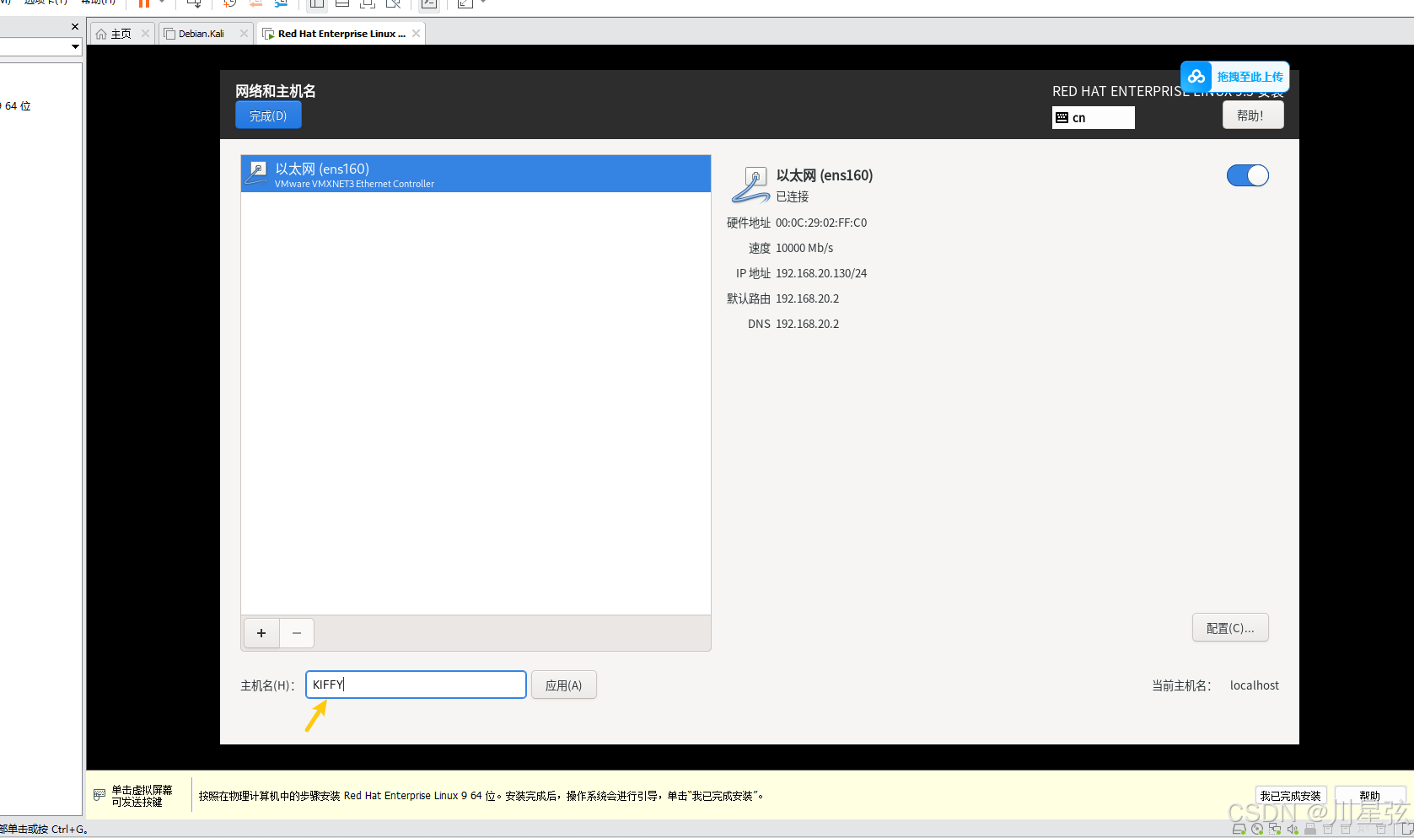The image size is (1414, 838).
Task: Click the network adapter status icon
Action: pyautogui.click(x=1275, y=829)
